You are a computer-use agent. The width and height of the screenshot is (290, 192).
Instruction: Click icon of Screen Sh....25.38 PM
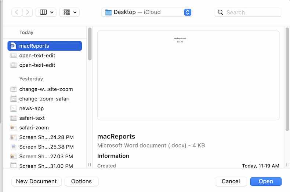point(13,147)
